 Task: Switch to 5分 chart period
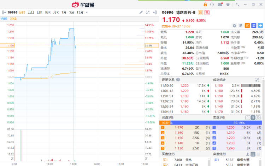click(72, 12)
